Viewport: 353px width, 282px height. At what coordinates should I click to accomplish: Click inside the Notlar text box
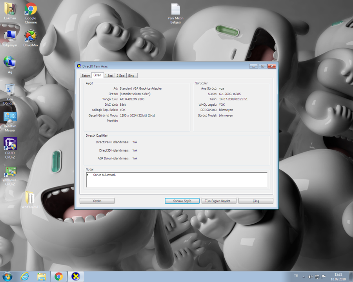(x=177, y=180)
